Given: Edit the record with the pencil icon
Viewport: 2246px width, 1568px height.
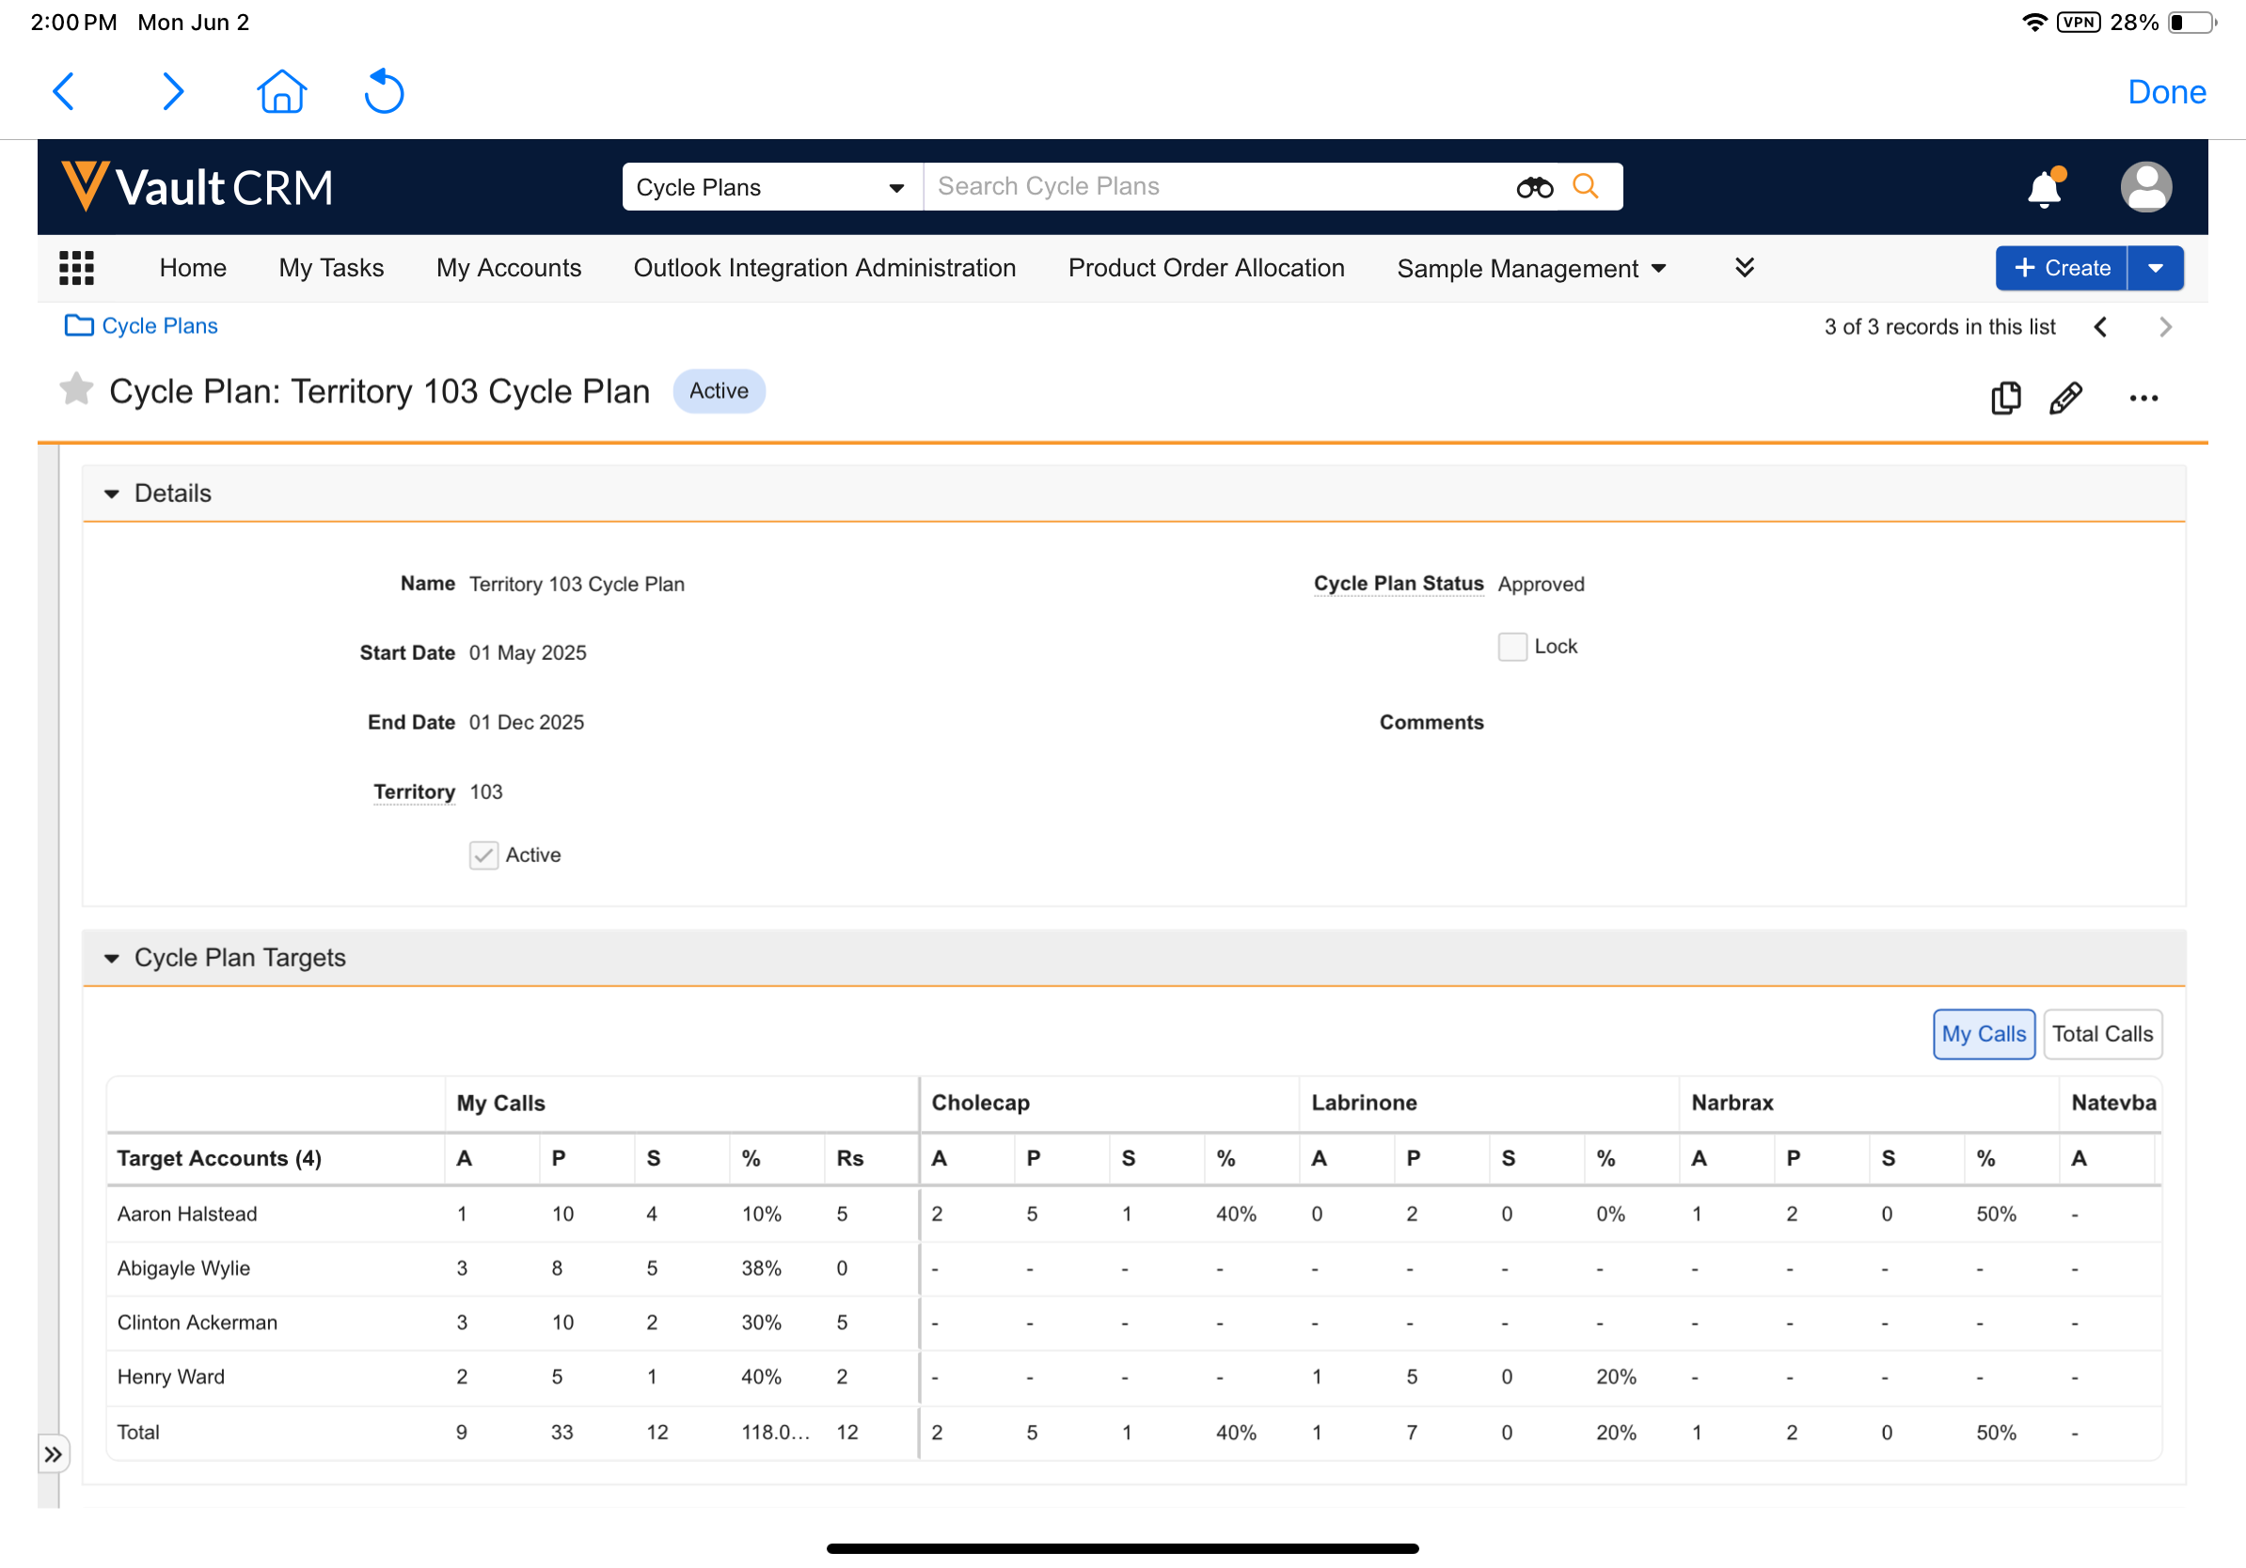Looking at the screenshot, I should [2065, 398].
